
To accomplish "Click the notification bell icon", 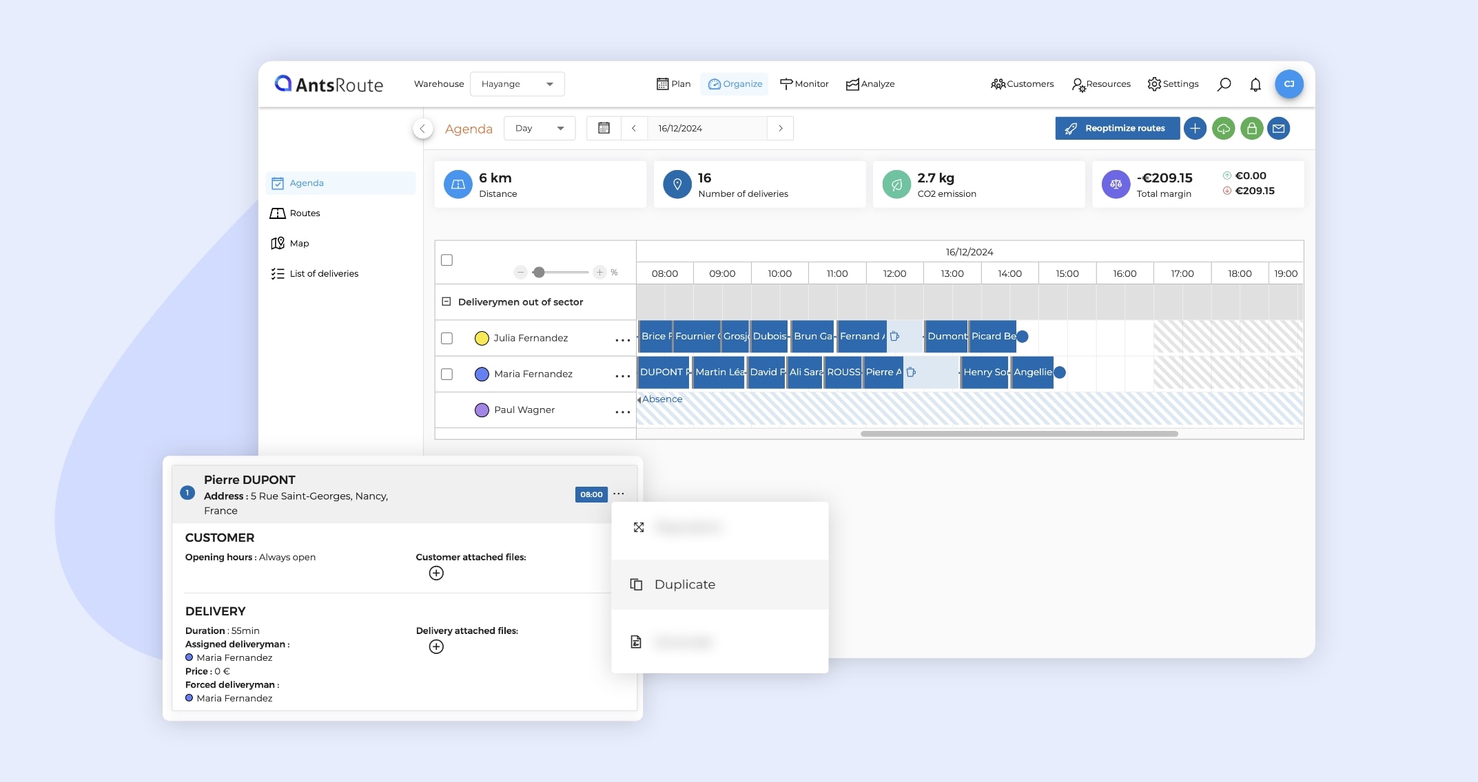I will point(1255,84).
